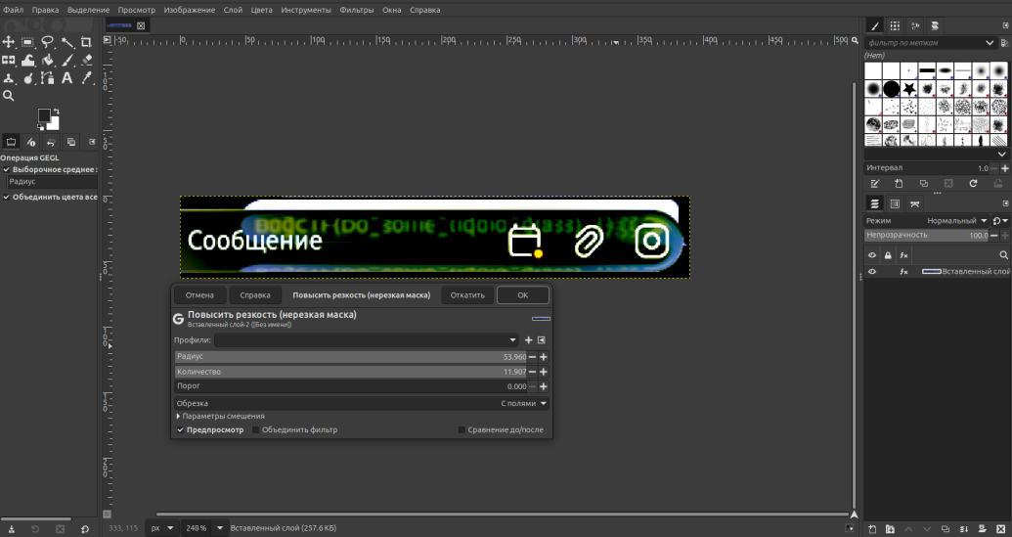This screenshot has width=1012, height=537.
Task: Enable the Объединить фильтр checkbox
Action: (x=255, y=429)
